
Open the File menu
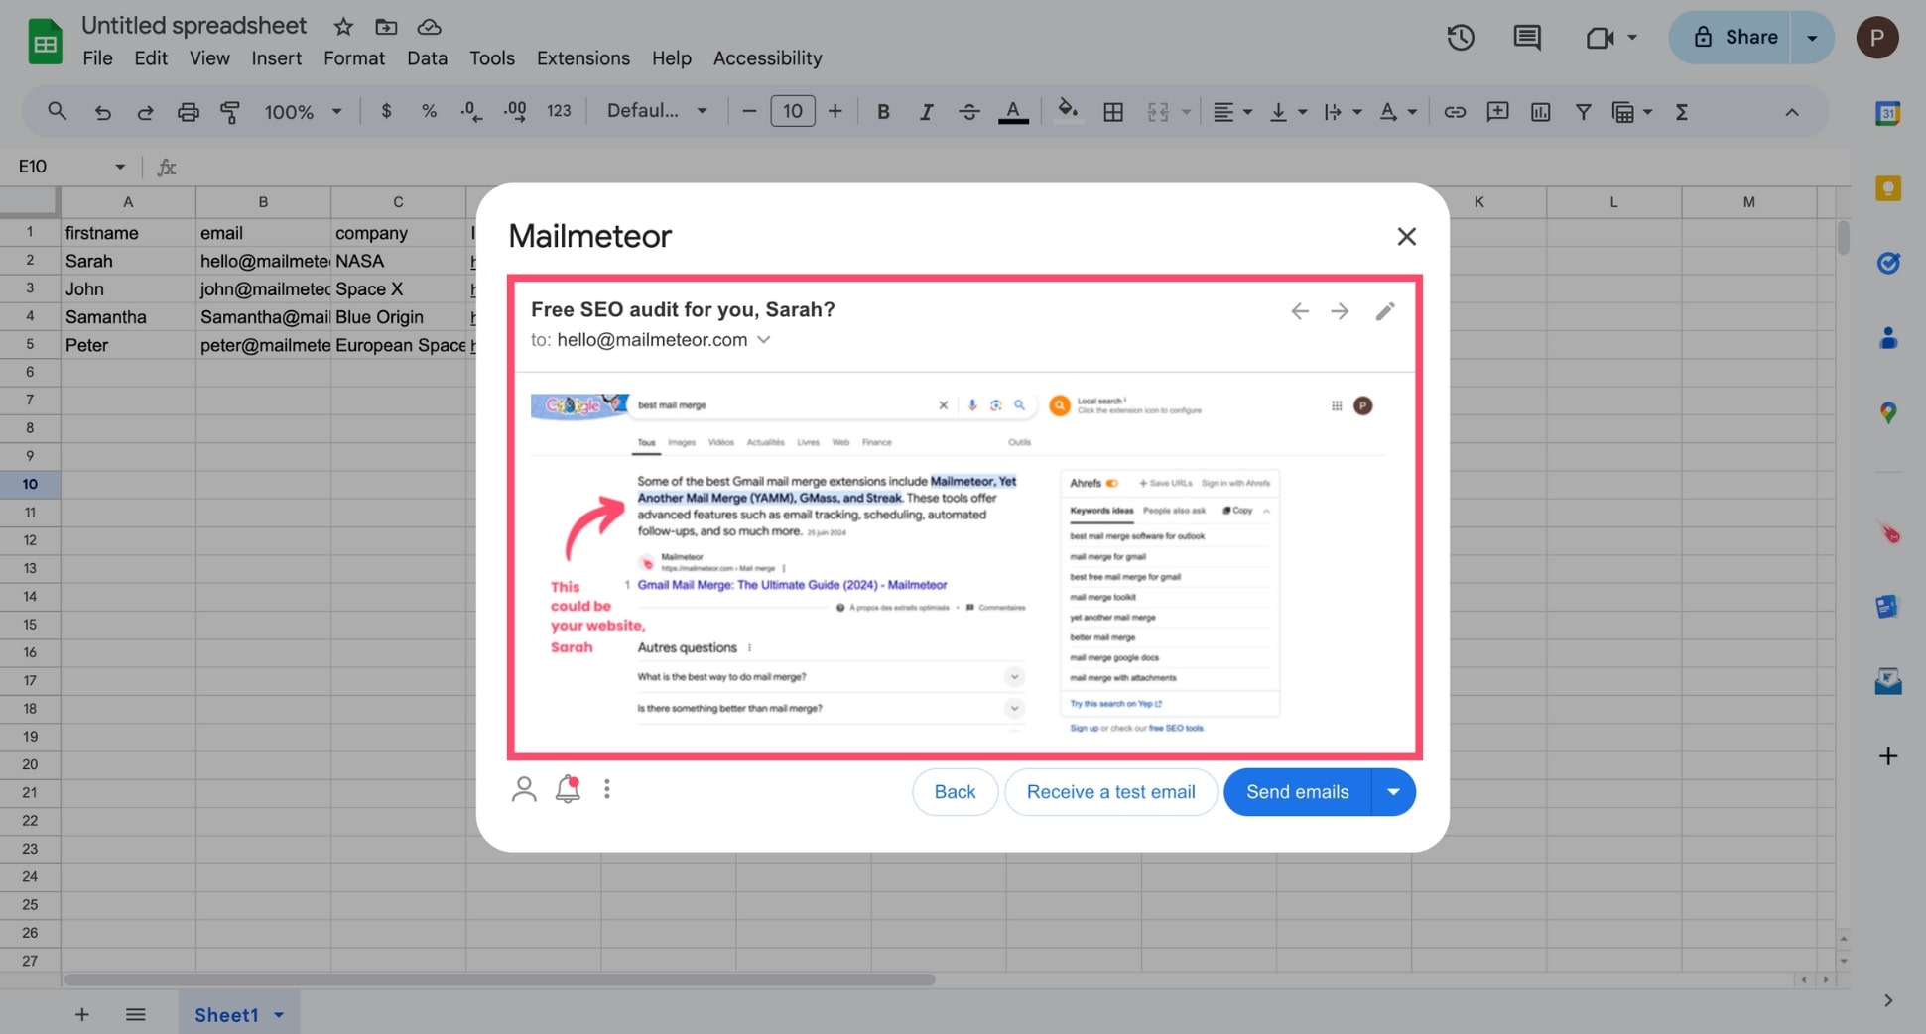(x=97, y=58)
